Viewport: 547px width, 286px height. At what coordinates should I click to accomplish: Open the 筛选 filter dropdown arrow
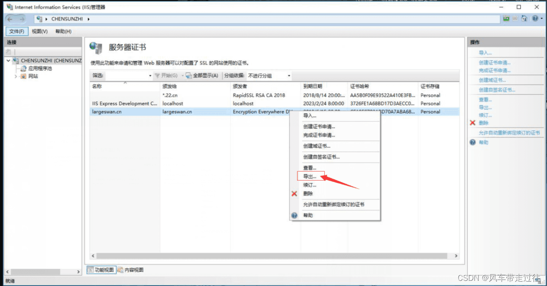click(150, 76)
